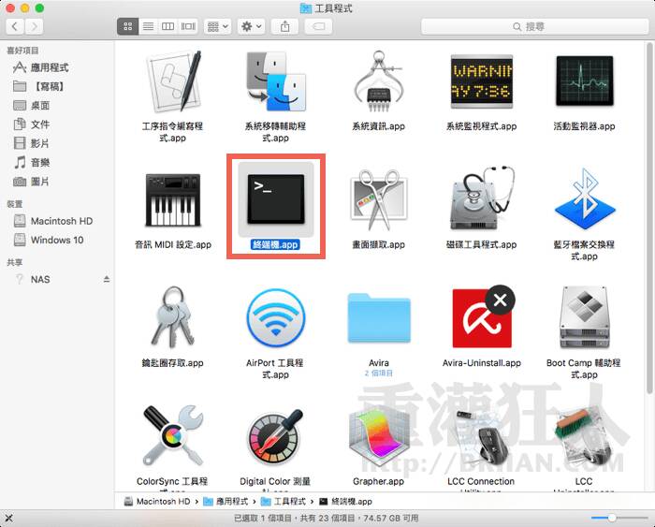Select the LCC Connection Utility mouse icon

(482, 437)
